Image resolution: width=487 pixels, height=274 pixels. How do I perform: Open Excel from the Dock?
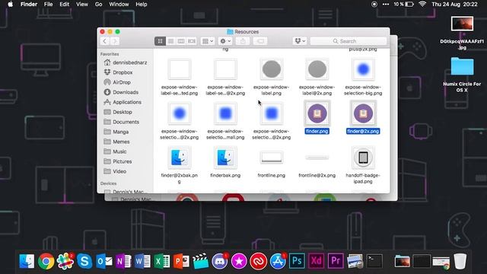(162, 261)
